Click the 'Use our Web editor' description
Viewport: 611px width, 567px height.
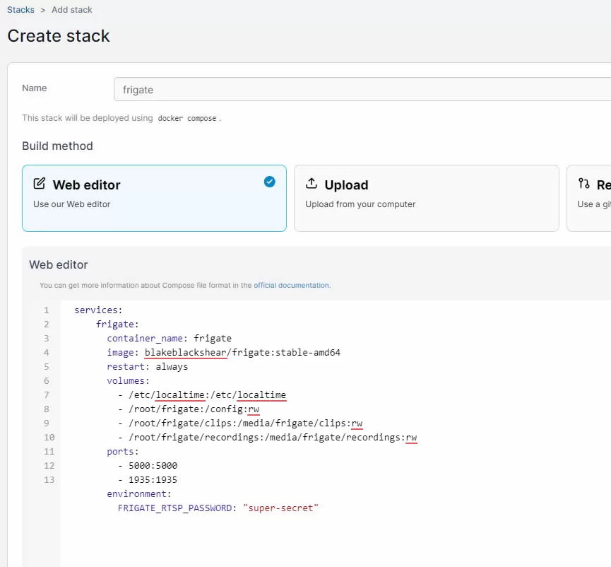pyautogui.click(x=72, y=204)
